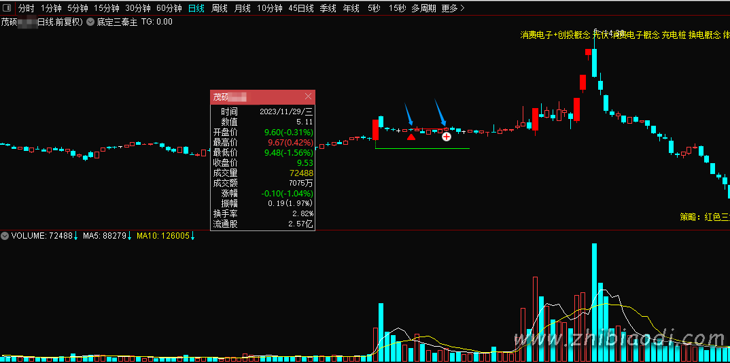Click the 最低价 9.48 value in popup

(289, 153)
